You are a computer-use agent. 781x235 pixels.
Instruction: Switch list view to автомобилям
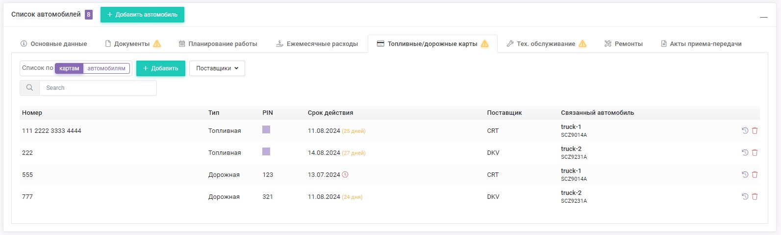[x=106, y=68]
